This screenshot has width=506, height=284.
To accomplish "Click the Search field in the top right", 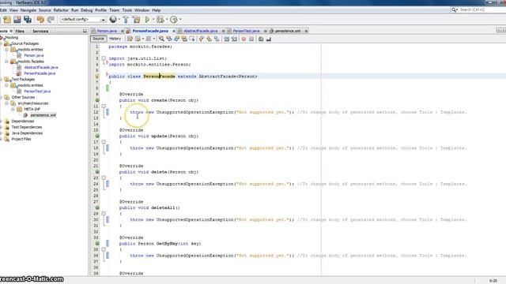I will pyautogui.click(x=478, y=10).
